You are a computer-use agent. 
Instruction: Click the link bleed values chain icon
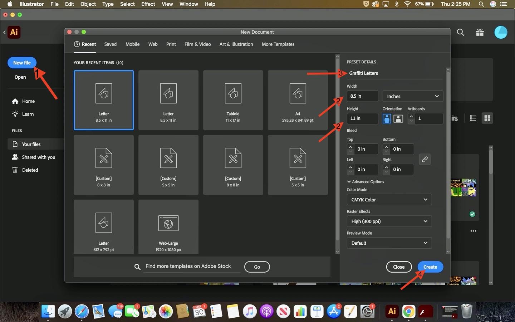[425, 159]
